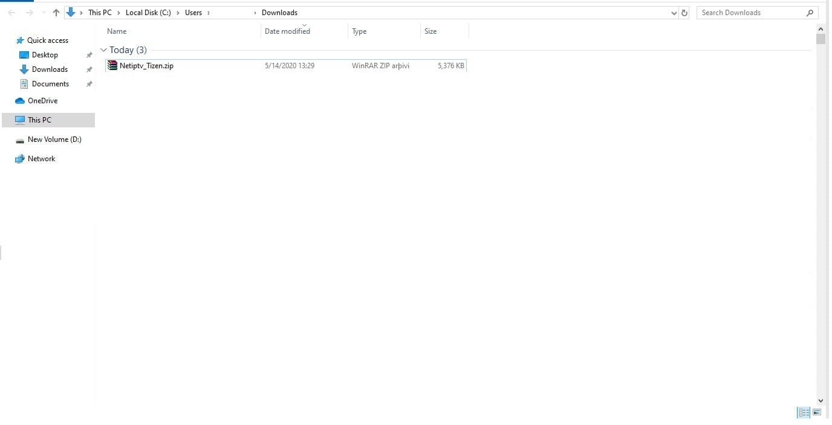Screen dimensions: 832x425
Task: Open the recent locations dropdown arrow
Action: 44,13
